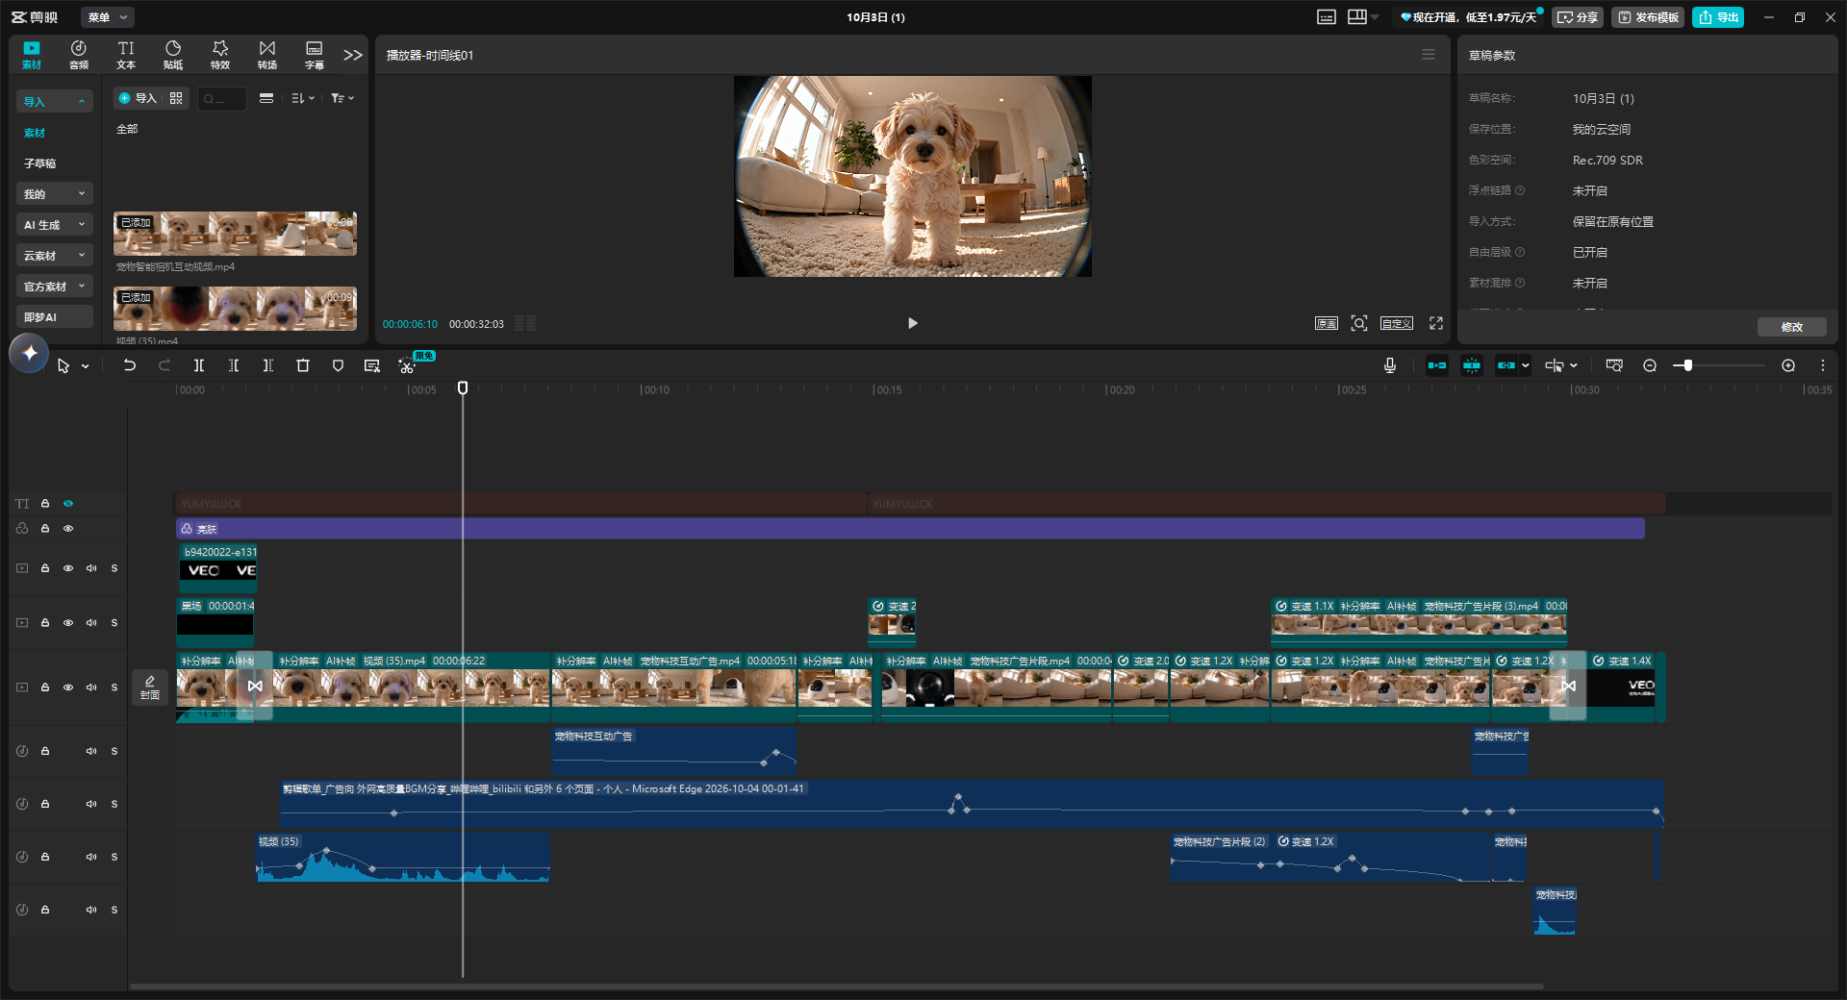Click the delete-left trim icon in toolbar

(x=234, y=365)
